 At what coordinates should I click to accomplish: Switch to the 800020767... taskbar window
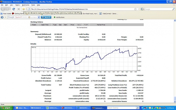(x=83, y=108)
